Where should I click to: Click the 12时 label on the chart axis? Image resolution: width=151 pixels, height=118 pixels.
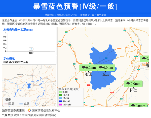coord(31,53)
